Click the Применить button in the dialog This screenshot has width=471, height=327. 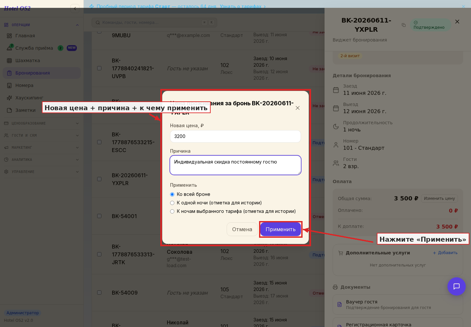point(281,229)
